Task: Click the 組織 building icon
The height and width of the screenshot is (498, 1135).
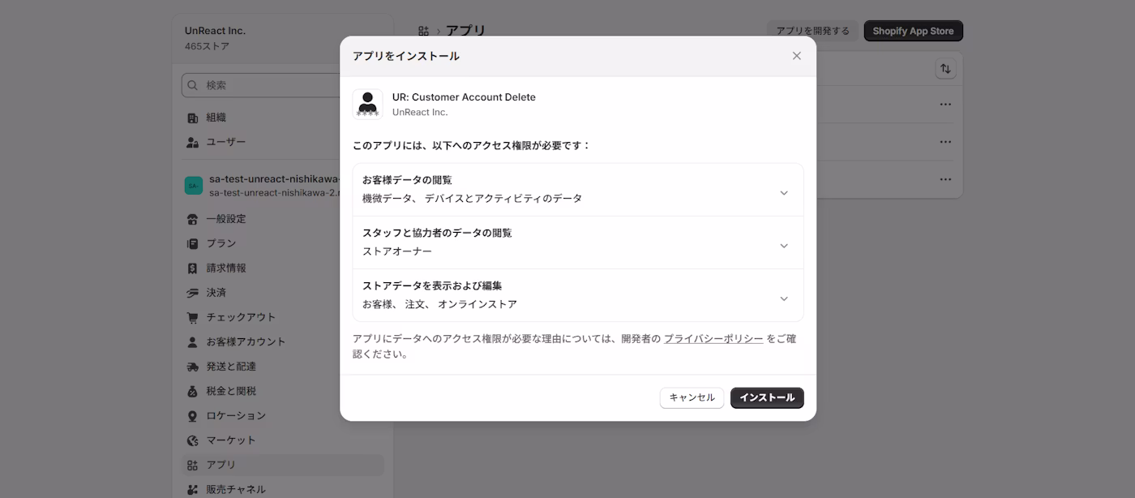Action: click(x=192, y=118)
